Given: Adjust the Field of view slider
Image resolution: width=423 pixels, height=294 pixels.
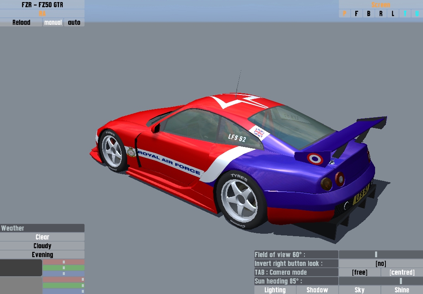Looking at the screenshot, I should coord(380,254).
